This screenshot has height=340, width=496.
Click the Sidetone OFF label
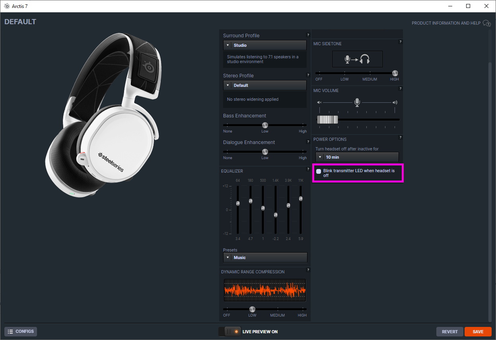tap(319, 79)
